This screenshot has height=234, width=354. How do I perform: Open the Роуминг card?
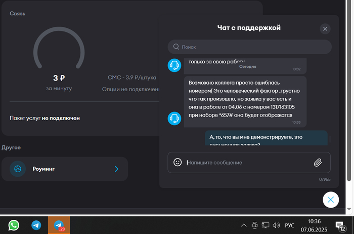coord(65,169)
